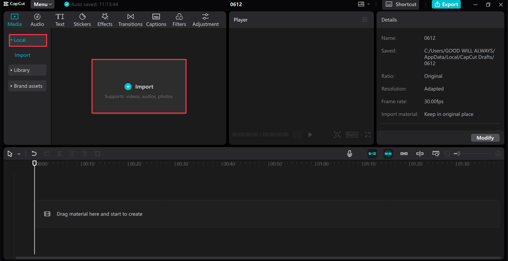Toggle auto snapping on timeline
Screen dimensions: 508x261
click(388, 154)
